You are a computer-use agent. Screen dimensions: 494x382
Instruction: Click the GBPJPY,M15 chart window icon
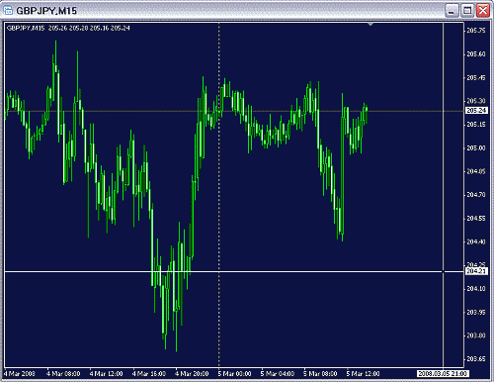pyautogui.click(x=8, y=11)
